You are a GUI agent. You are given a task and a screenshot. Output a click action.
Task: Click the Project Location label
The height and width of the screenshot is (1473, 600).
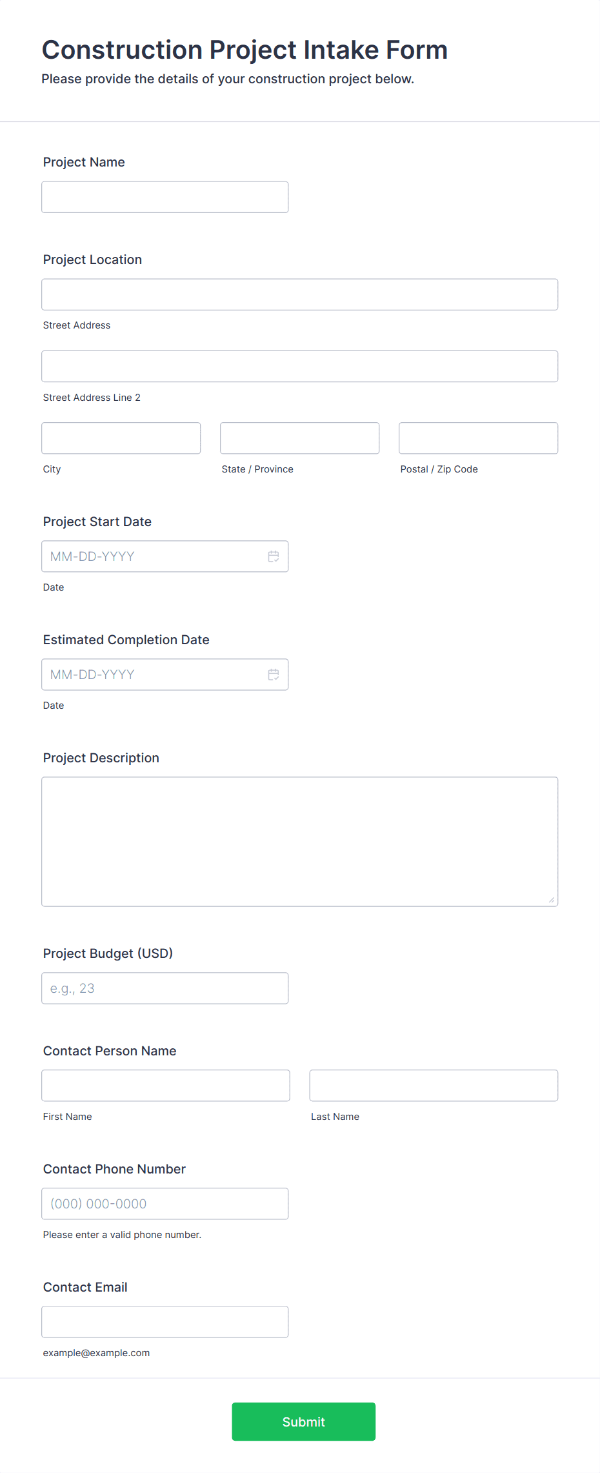[x=92, y=259]
